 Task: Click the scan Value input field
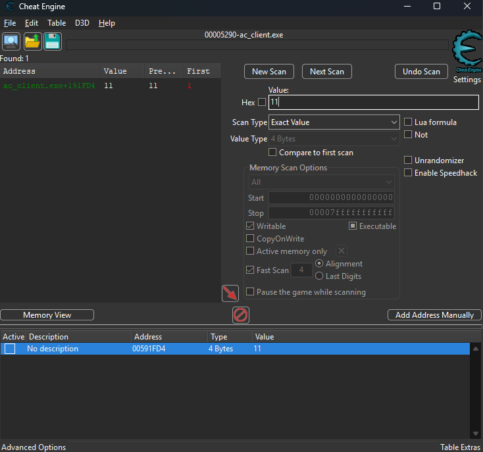[373, 103]
